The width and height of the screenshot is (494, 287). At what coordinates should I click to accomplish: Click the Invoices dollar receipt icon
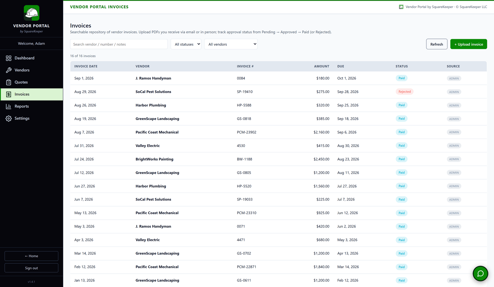coord(9,94)
